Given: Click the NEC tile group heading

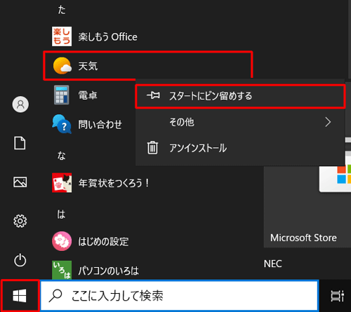Looking at the screenshot, I should [272, 264].
